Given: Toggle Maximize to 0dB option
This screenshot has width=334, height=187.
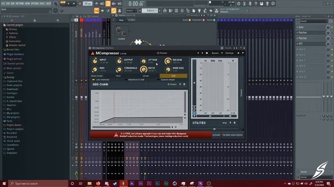Looking at the screenshot, I should (x=135, y=79).
